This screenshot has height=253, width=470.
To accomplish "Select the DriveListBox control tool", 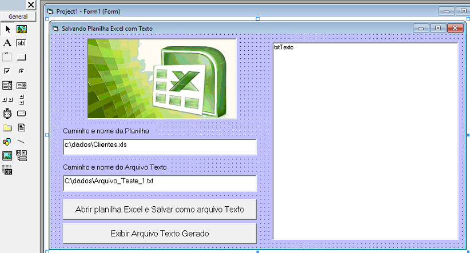I will pos(21,114).
